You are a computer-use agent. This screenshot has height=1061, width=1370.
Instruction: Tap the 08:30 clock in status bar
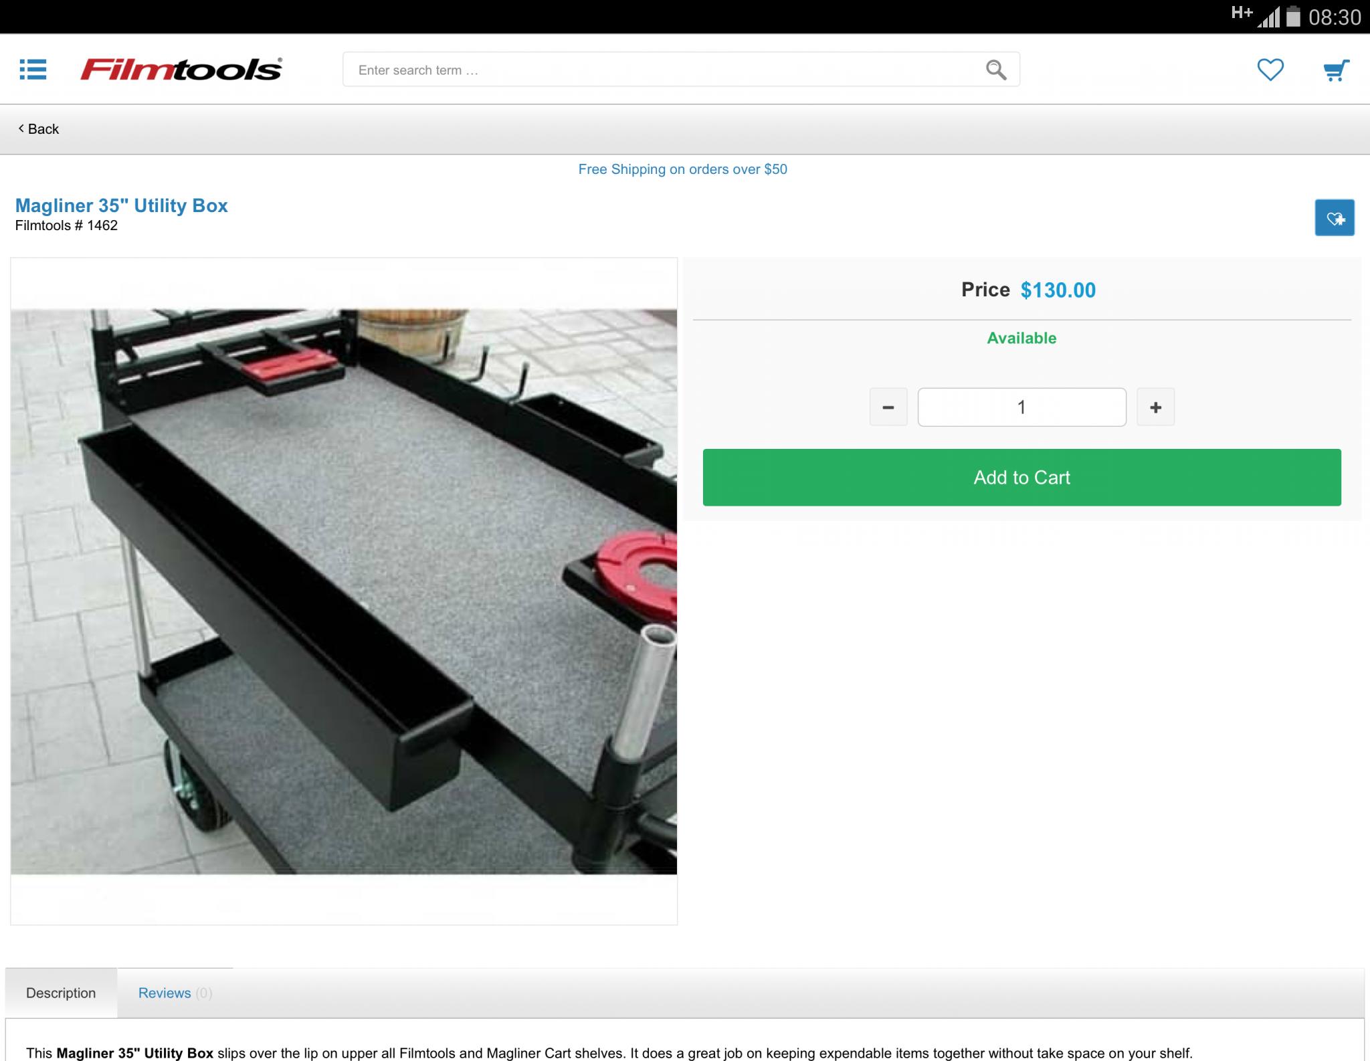(1335, 17)
